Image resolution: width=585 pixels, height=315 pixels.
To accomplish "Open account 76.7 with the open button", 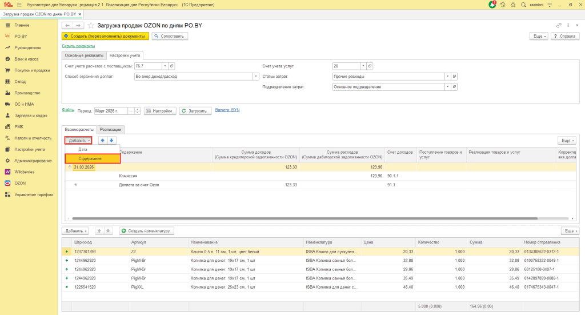I will point(171,66).
